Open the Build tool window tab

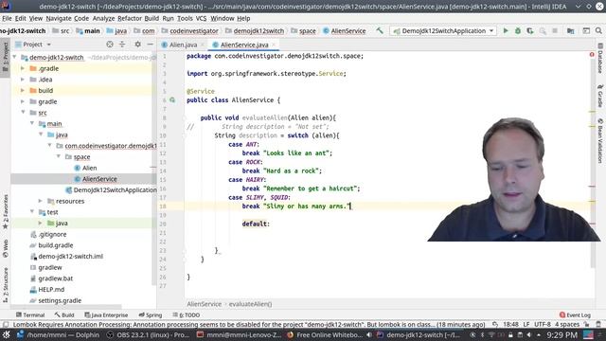pos(64,314)
